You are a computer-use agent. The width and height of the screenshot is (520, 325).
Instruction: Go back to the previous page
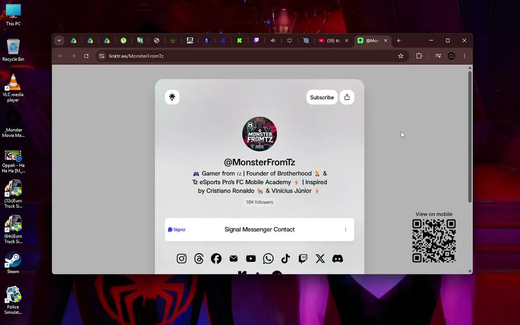(60, 56)
